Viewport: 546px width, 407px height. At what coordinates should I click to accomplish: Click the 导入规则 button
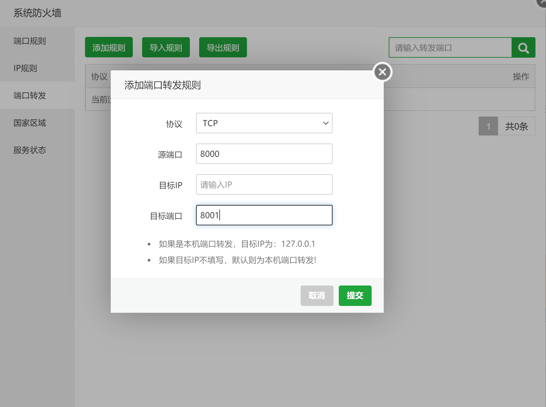coord(166,47)
